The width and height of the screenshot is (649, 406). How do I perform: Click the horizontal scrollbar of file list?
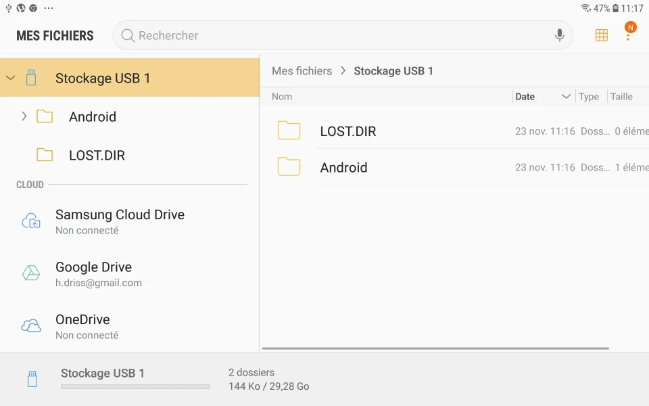(x=435, y=348)
